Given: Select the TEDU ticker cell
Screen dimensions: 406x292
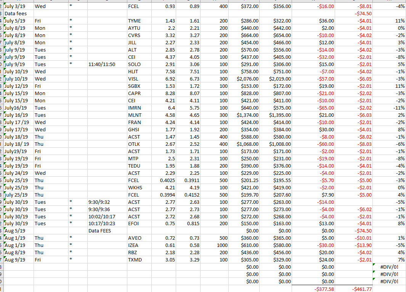Looking at the screenshot, I should 139,166.
